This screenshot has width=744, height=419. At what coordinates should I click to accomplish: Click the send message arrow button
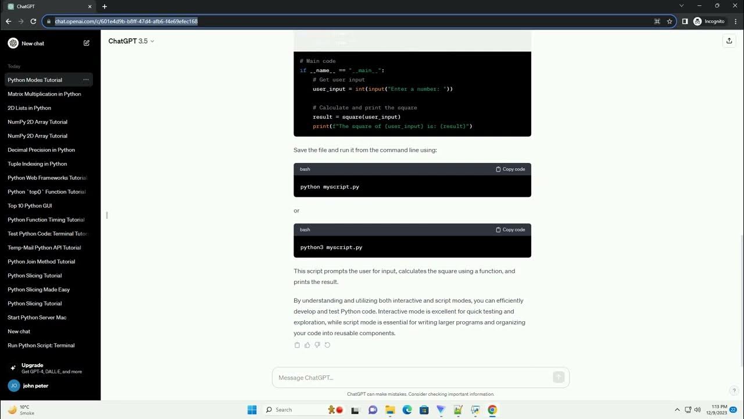coord(559,377)
